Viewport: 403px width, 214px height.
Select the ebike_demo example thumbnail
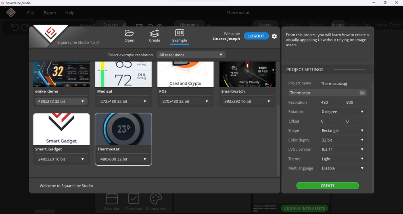tap(61, 74)
